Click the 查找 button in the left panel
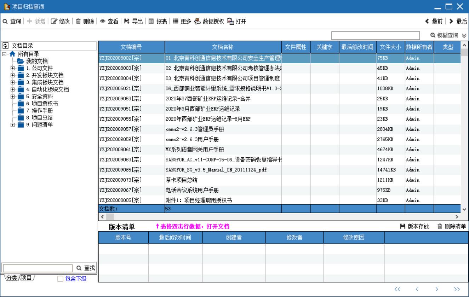Viewport: 469px width, 297px height. pos(85,268)
